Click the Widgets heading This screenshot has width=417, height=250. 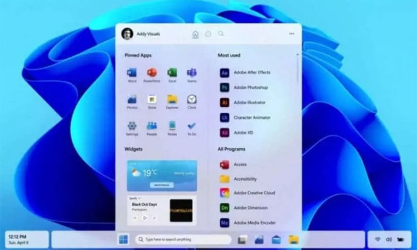pyautogui.click(x=134, y=149)
